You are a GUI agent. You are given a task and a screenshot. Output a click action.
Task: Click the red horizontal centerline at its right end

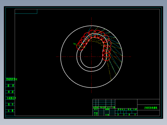(x=130, y=57)
